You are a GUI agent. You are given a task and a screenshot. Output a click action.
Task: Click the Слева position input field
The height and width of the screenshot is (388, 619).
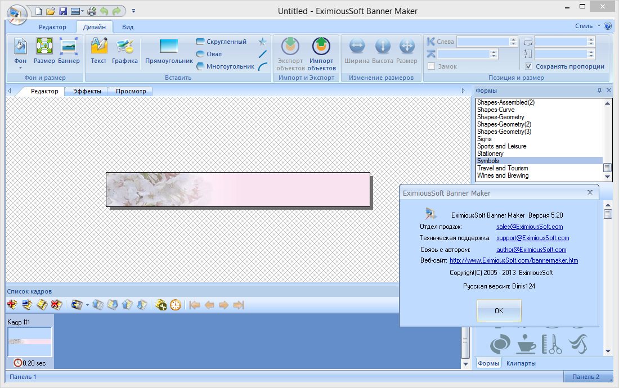coord(483,42)
